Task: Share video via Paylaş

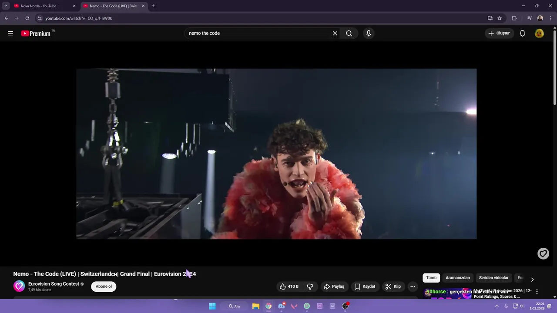Action: click(x=334, y=286)
